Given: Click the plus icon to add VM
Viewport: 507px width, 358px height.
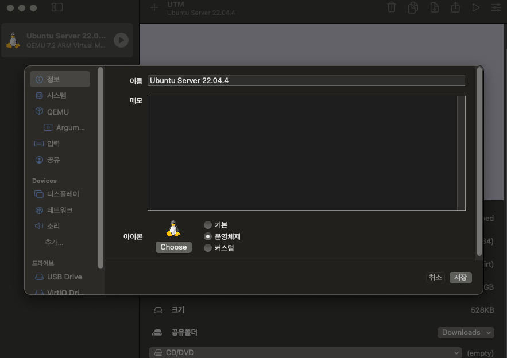Looking at the screenshot, I should (154, 7).
